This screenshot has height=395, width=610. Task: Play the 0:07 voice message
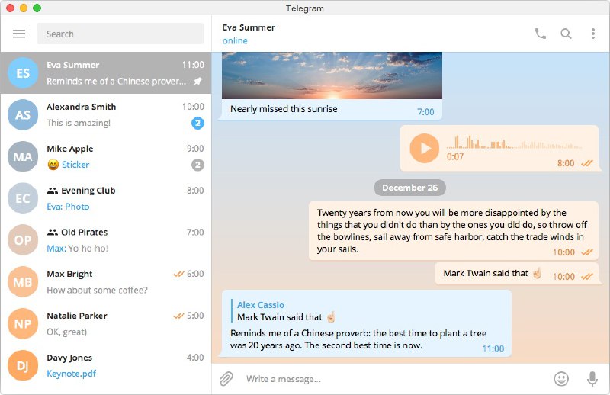[x=424, y=148]
